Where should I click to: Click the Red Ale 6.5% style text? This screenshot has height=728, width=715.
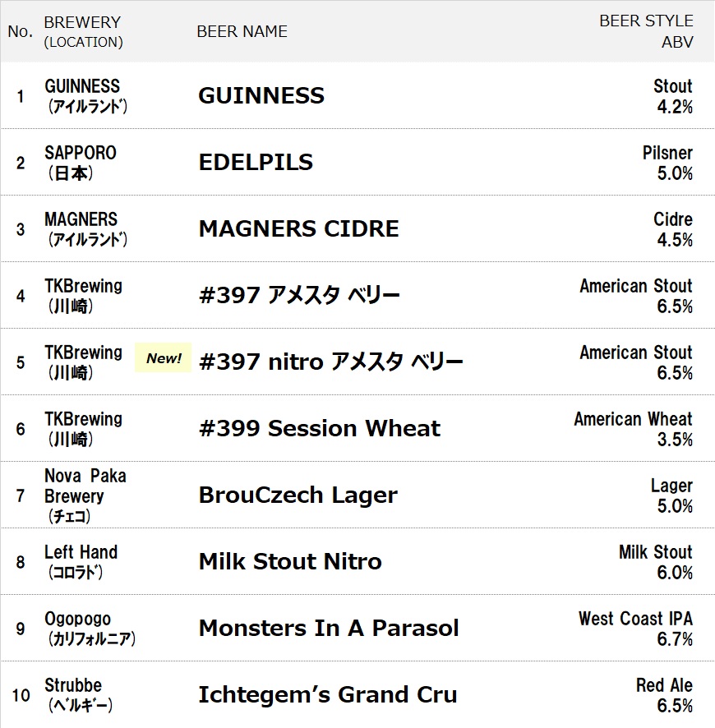click(664, 695)
